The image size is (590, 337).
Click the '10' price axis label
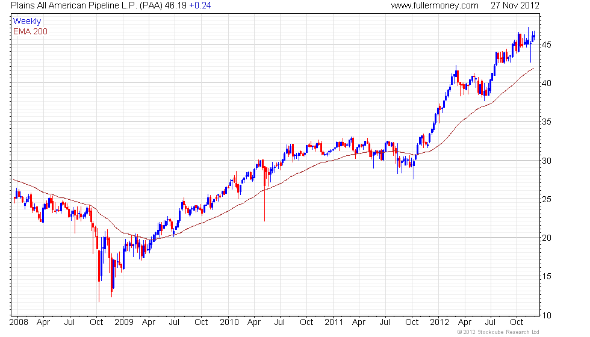pos(547,315)
